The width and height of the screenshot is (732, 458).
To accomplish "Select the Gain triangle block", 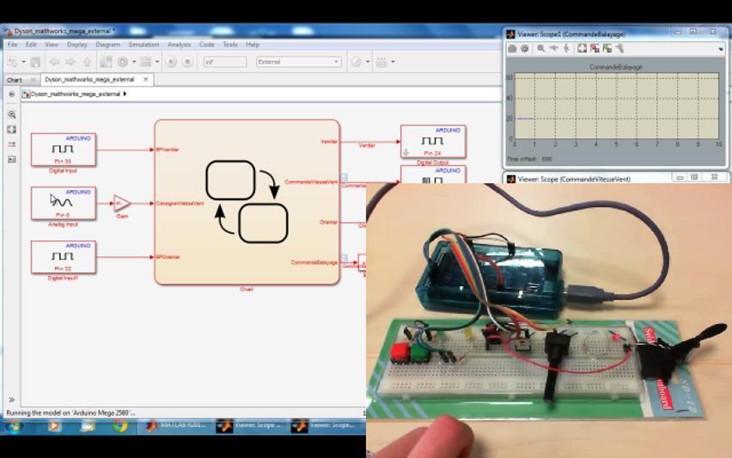I will (121, 204).
